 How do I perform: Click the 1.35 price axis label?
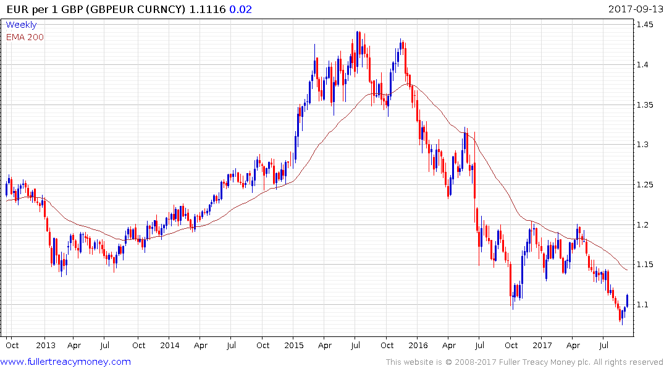click(x=644, y=104)
